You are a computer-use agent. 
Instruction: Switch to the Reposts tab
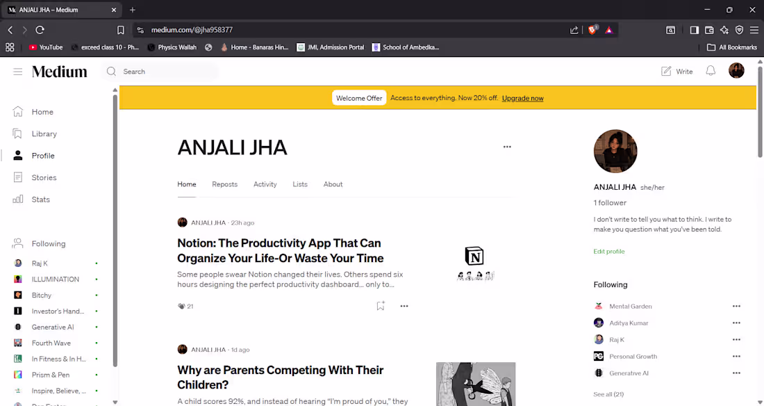[x=224, y=184]
